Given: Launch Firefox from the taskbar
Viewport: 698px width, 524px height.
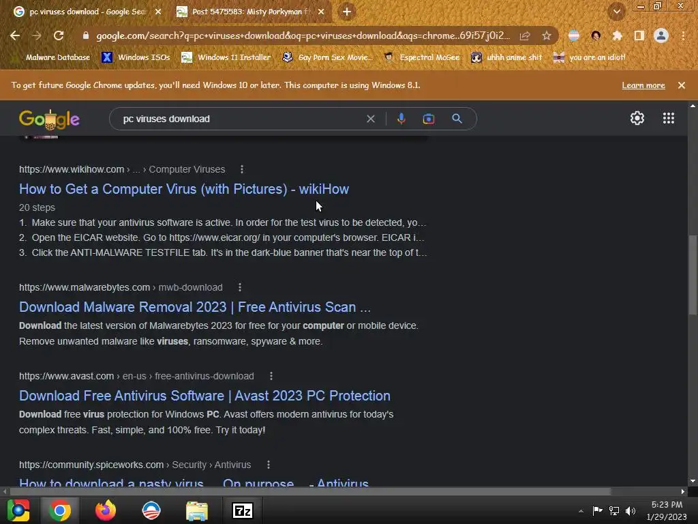Looking at the screenshot, I should point(106,510).
